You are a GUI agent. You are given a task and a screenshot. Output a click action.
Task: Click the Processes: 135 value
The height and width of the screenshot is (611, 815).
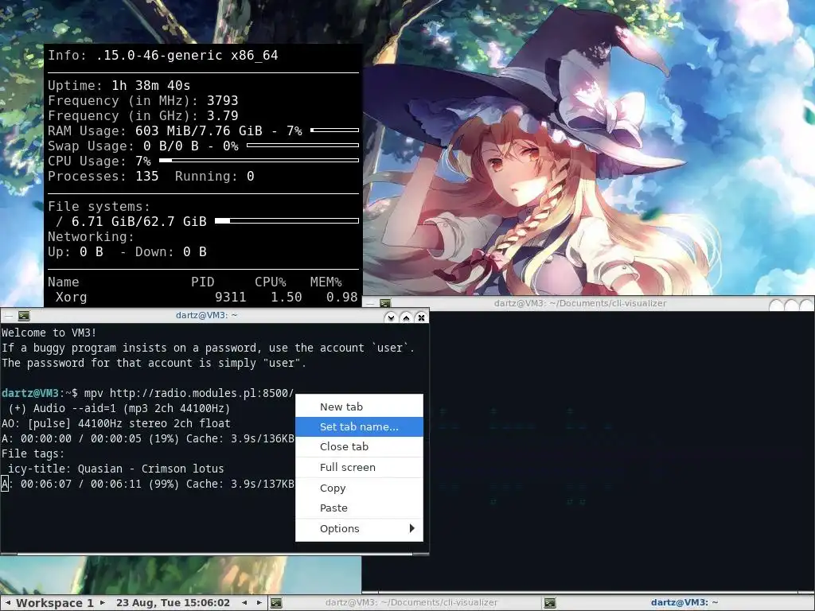coord(146,176)
